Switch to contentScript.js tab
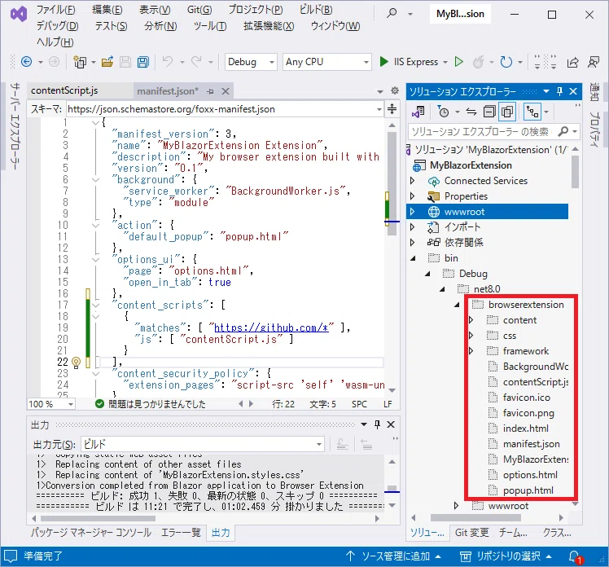 click(64, 90)
